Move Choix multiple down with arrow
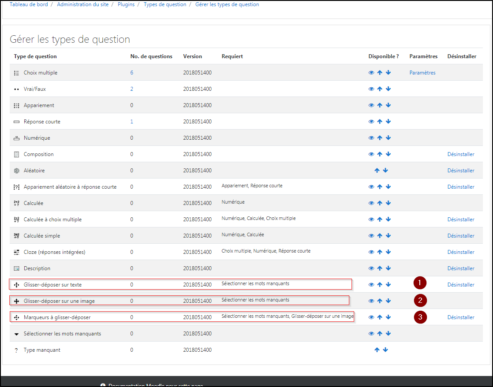493x387 pixels. [x=388, y=73]
